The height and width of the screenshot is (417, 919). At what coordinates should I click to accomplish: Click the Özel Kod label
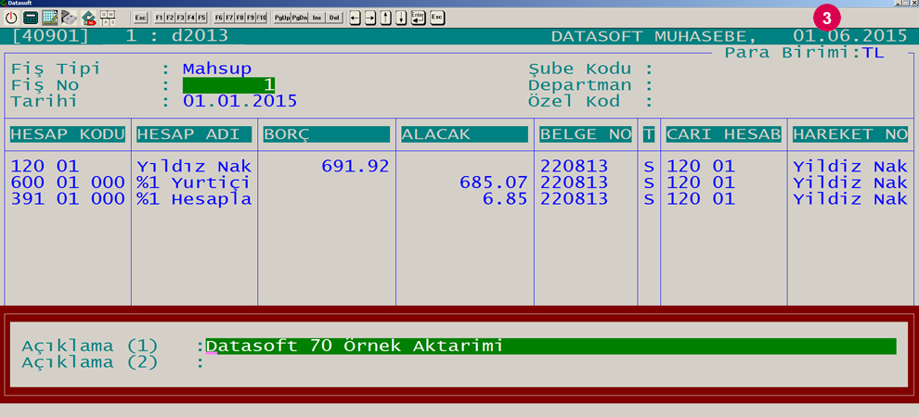pyautogui.click(x=574, y=102)
